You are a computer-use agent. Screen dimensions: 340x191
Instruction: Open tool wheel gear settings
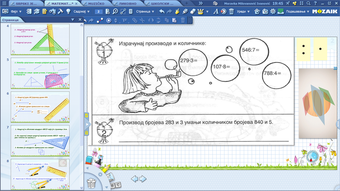coord(100,175)
